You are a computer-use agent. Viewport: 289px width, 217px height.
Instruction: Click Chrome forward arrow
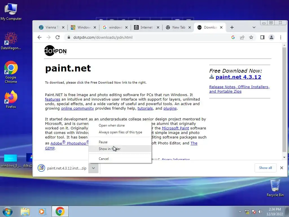point(49,38)
